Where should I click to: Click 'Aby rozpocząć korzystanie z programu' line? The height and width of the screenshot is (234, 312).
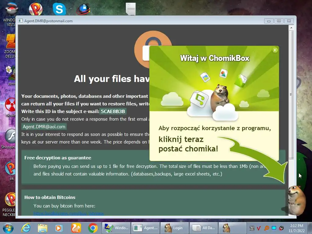coord(215,128)
